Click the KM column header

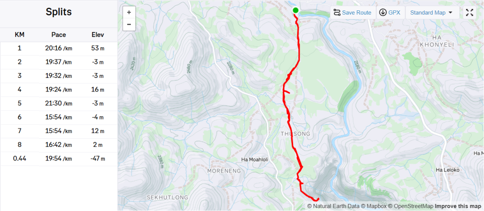[x=19, y=35]
